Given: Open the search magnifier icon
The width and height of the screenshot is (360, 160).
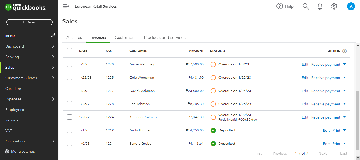Looking at the screenshot, I should pyautogui.click(x=305, y=6).
